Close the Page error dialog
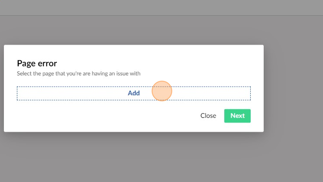This screenshot has height=182, width=323. pos(208,116)
